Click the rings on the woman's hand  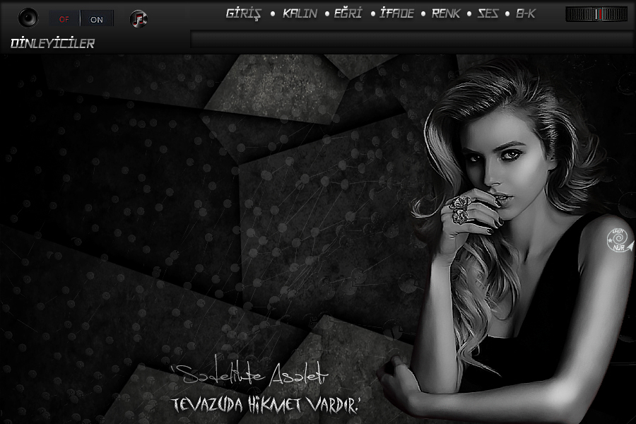point(461,209)
